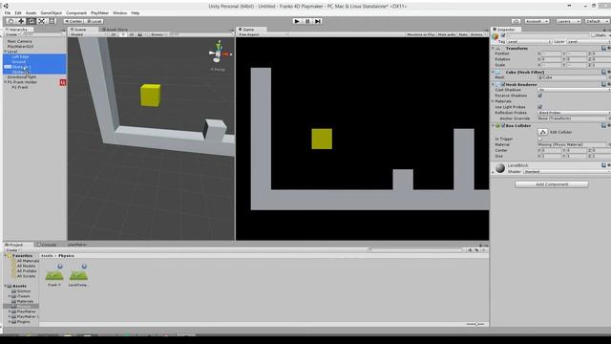Select the Hand tool in the toolbar
611x344 pixels.
[11, 21]
